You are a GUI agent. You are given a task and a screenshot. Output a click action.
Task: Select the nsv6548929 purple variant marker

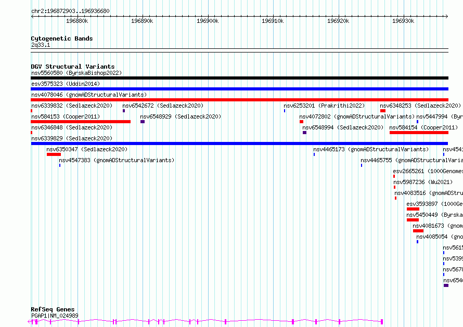(x=143, y=122)
